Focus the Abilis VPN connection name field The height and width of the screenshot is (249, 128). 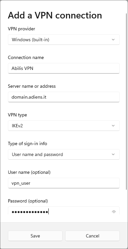(x=64, y=68)
